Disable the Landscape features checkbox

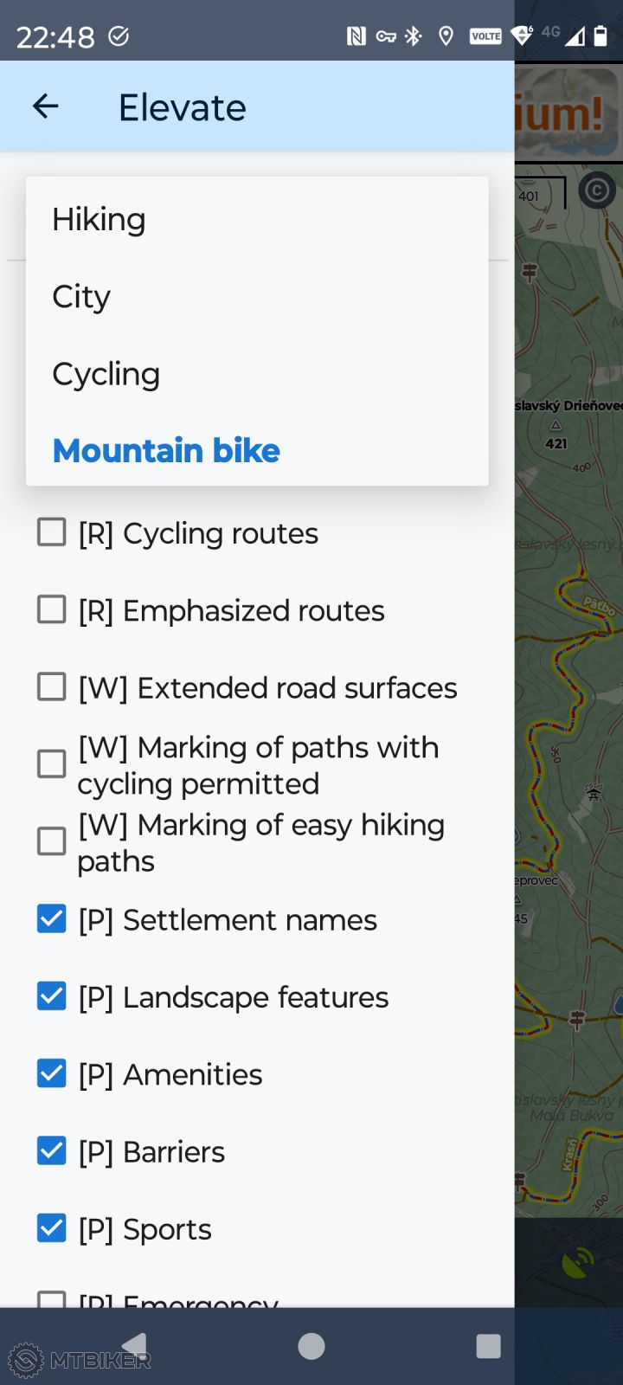pos(52,996)
